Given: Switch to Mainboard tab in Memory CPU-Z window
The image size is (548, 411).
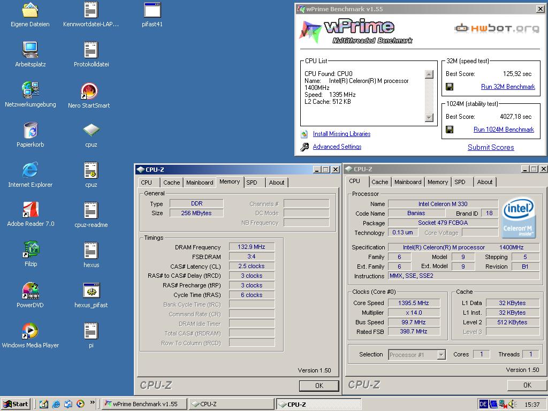Looking at the screenshot, I should pos(200,182).
